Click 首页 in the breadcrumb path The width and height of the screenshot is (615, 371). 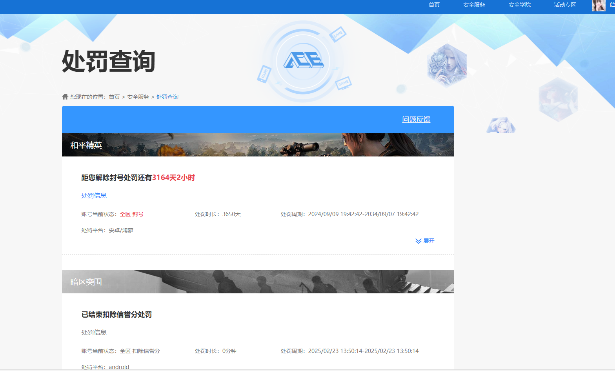pos(114,97)
